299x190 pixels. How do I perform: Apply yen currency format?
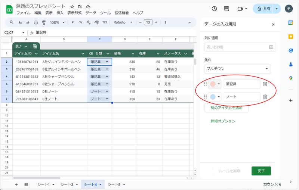click(73, 22)
